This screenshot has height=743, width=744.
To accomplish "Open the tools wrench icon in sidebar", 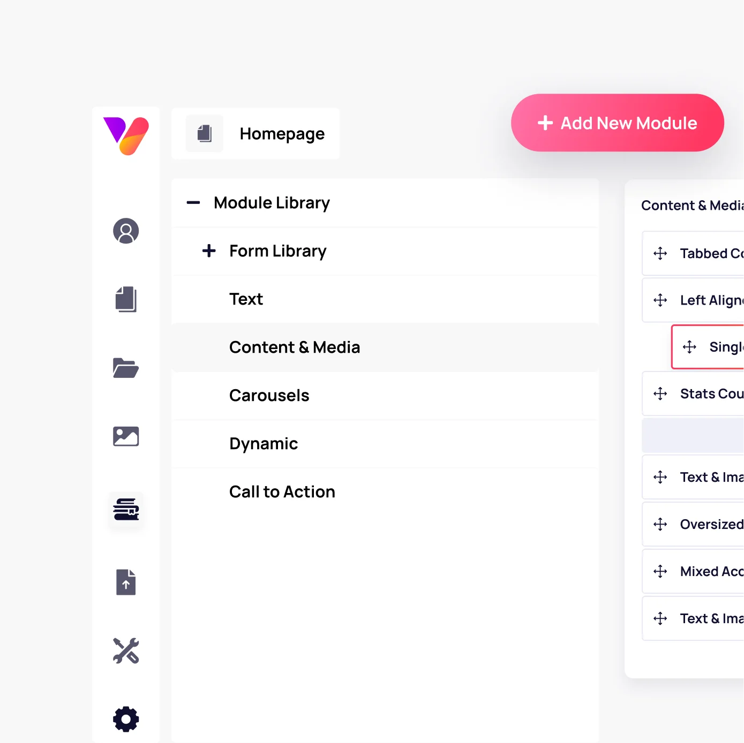I will (126, 650).
